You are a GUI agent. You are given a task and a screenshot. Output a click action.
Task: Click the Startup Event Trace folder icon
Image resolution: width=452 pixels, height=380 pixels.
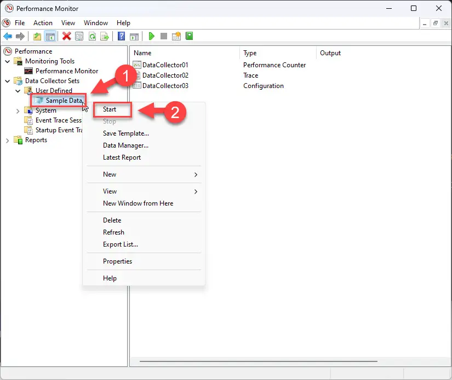point(28,130)
